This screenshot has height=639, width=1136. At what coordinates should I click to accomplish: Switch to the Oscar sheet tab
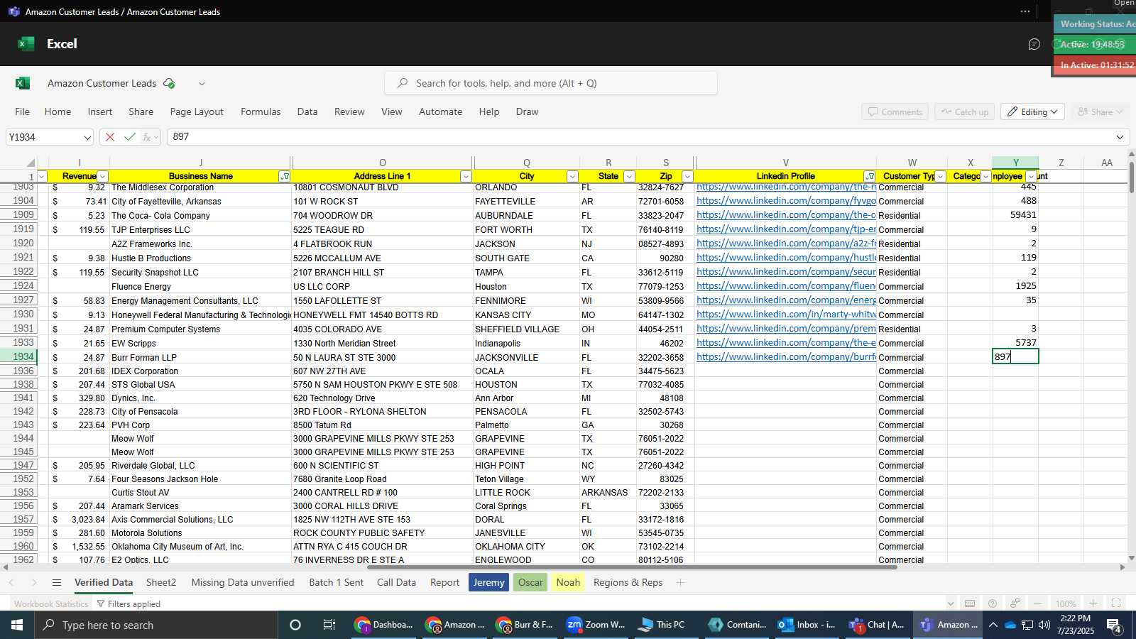coord(530,583)
